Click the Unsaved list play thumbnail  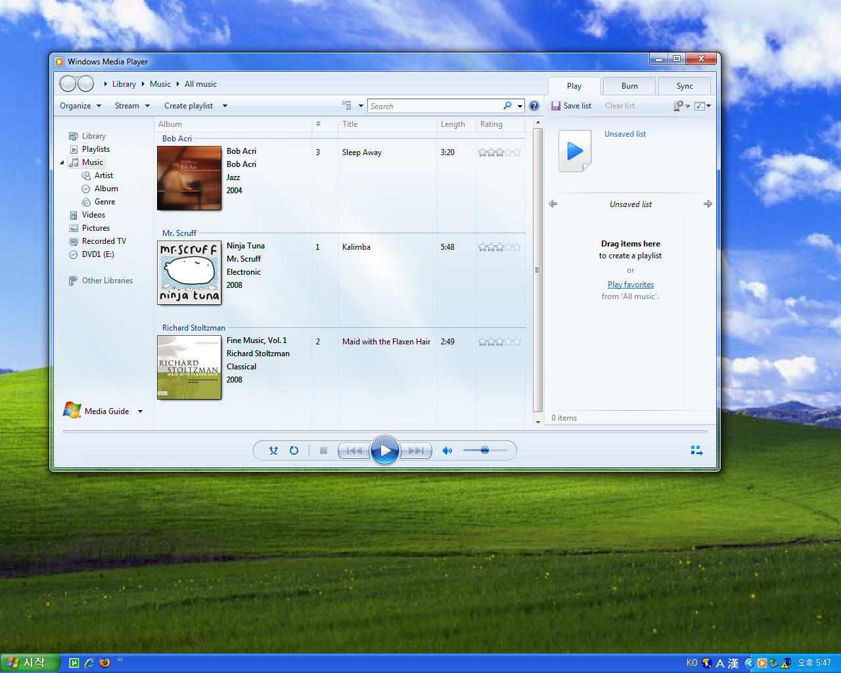tap(575, 151)
